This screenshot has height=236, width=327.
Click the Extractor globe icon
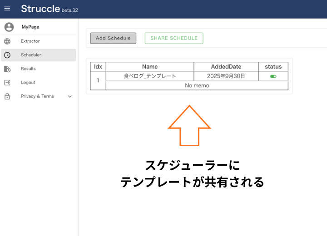(7, 41)
